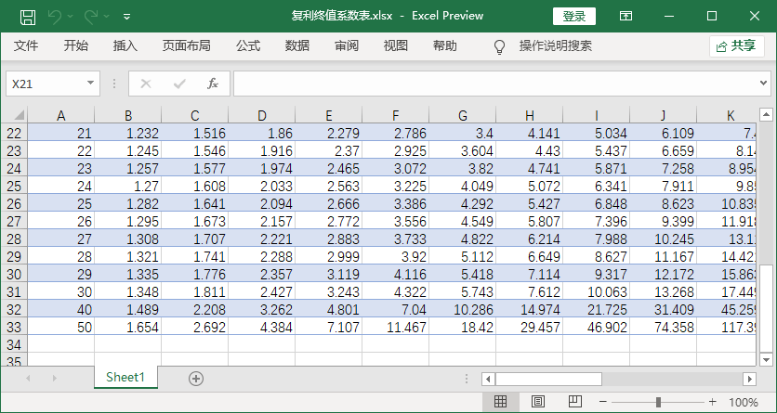Screen dimensions: 777x413
Task: Switch to Page Break Preview
Action: tap(573, 402)
